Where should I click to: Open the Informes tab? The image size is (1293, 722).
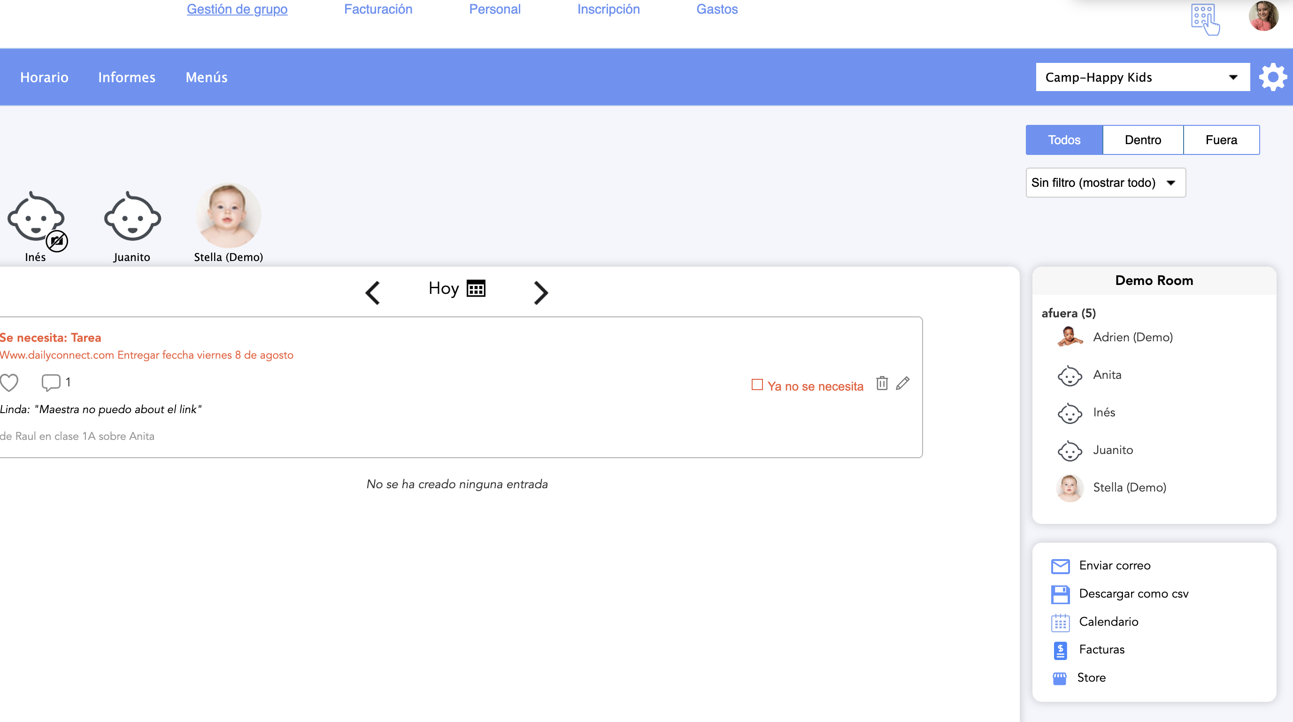pos(126,77)
